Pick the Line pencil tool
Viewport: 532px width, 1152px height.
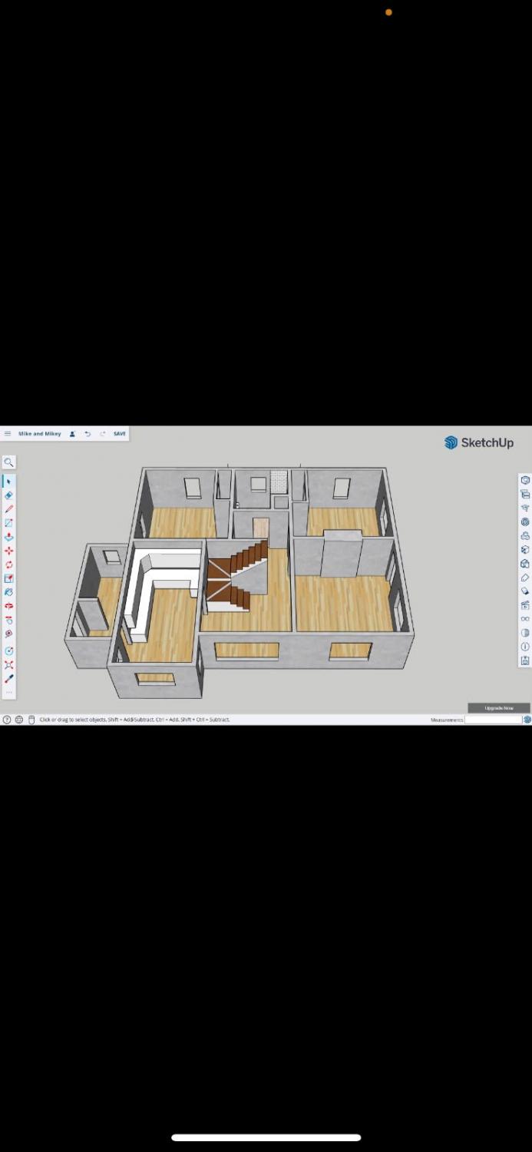pyautogui.click(x=8, y=509)
